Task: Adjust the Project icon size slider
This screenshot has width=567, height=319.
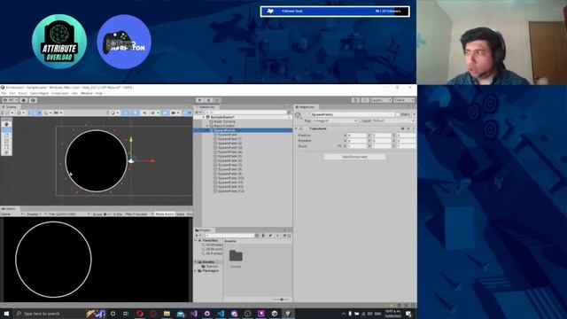Action: tap(282, 300)
